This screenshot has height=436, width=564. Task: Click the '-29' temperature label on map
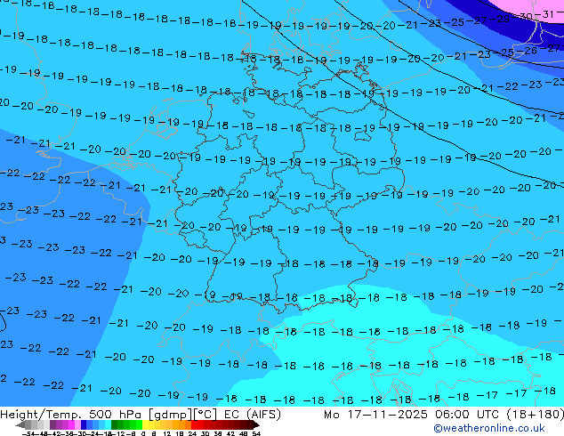(501, 19)
